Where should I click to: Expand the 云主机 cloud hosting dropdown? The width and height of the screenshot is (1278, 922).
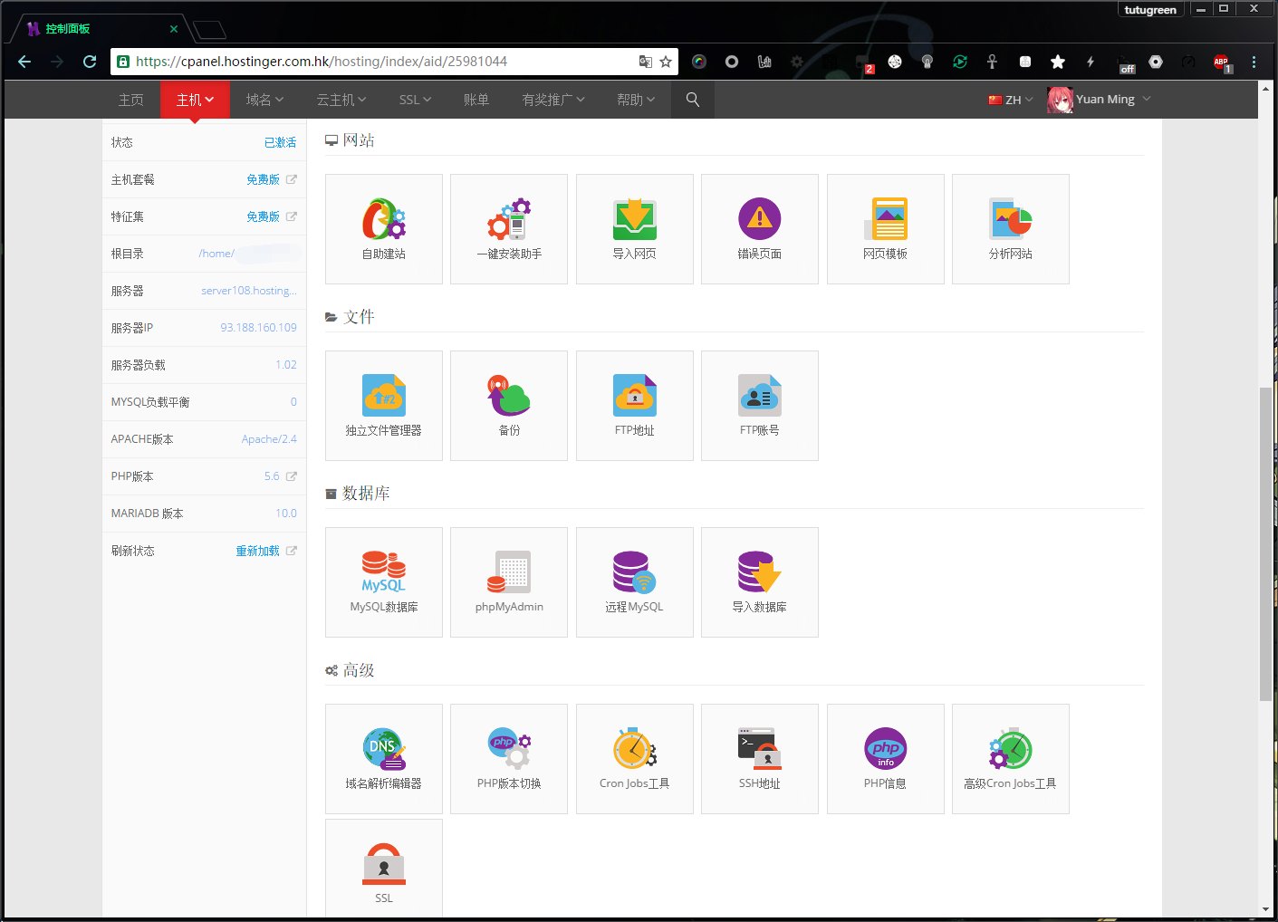[341, 100]
